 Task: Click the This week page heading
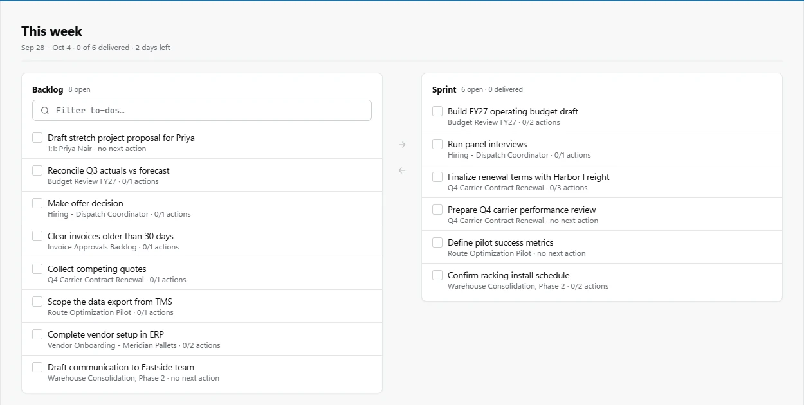click(x=51, y=32)
